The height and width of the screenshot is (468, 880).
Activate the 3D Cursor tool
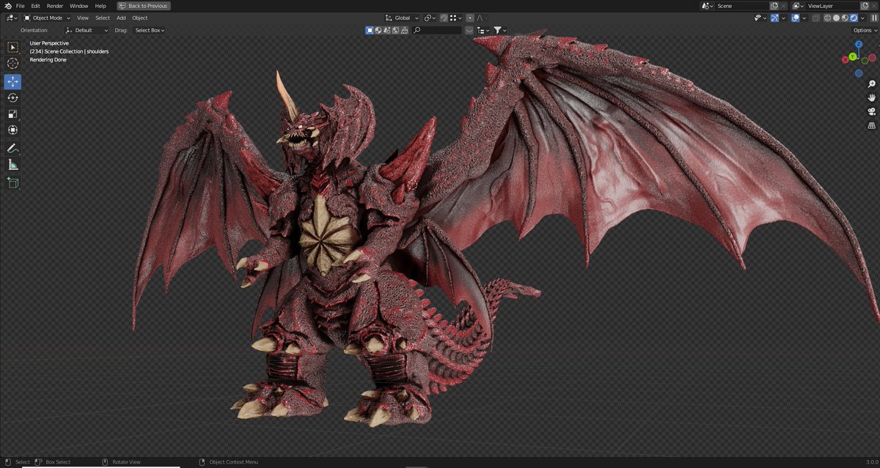pos(13,64)
